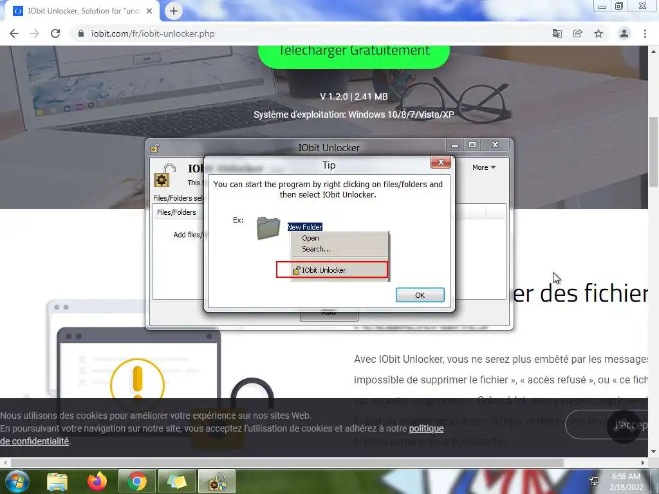Click the Files/Folders column header

coord(176,212)
